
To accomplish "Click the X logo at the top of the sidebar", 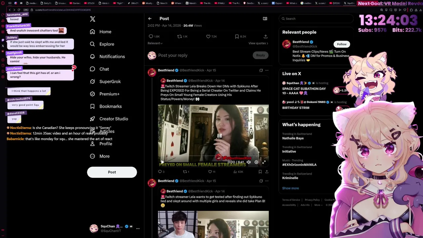I will tap(93, 19).
